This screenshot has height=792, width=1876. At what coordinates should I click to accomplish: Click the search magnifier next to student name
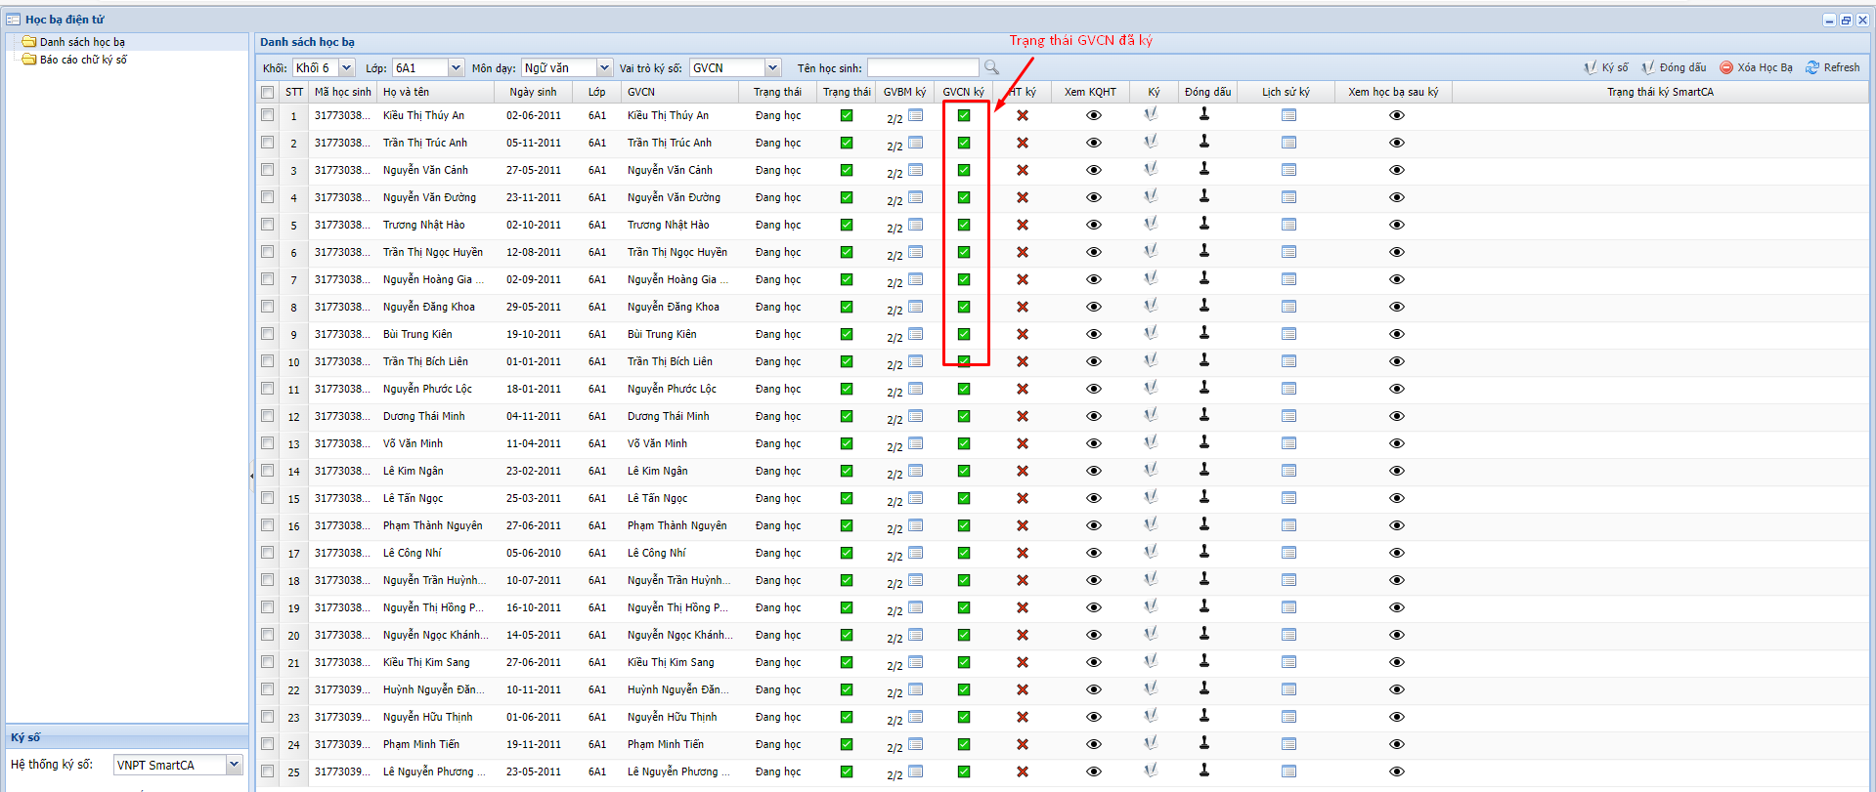pyautogui.click(x=991, y=67)
